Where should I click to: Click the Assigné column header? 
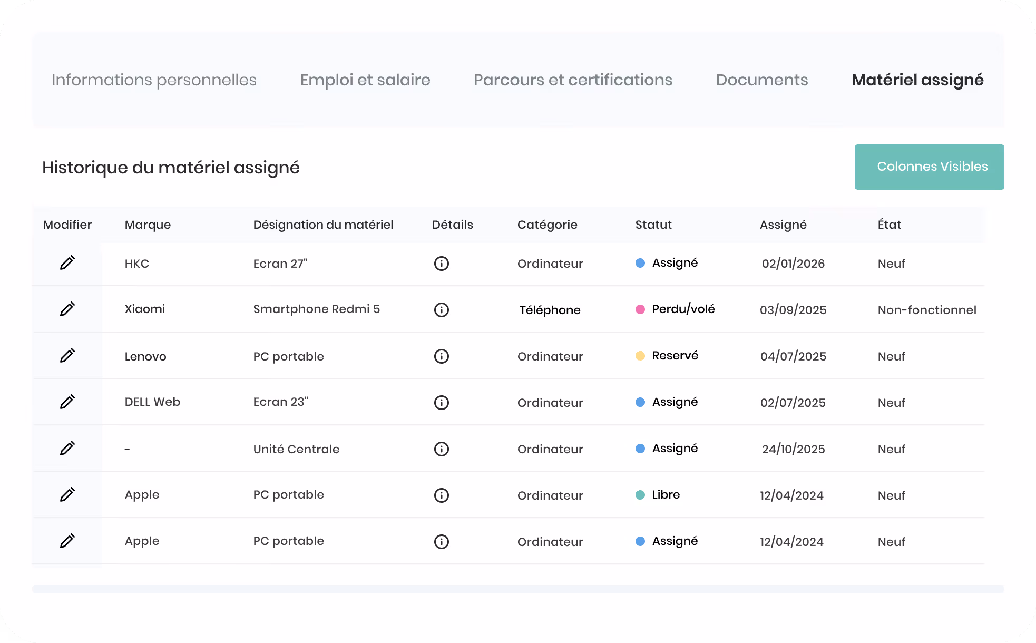783,225
